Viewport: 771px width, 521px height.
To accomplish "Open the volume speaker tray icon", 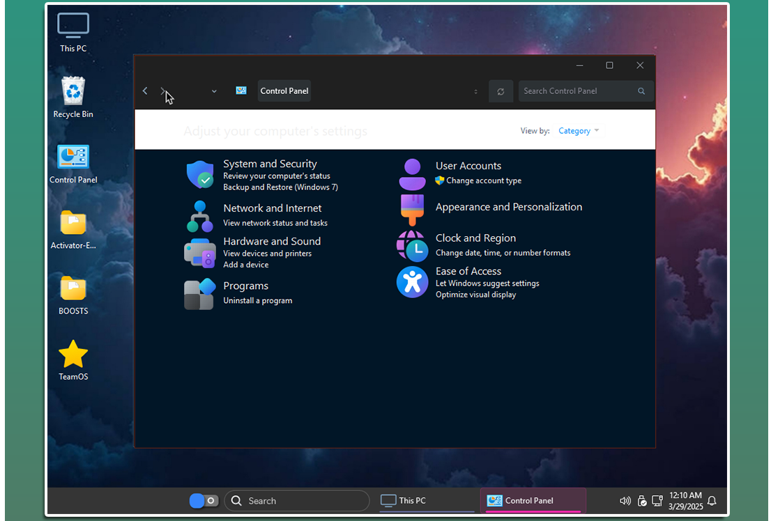I will (x=625, y=501).
